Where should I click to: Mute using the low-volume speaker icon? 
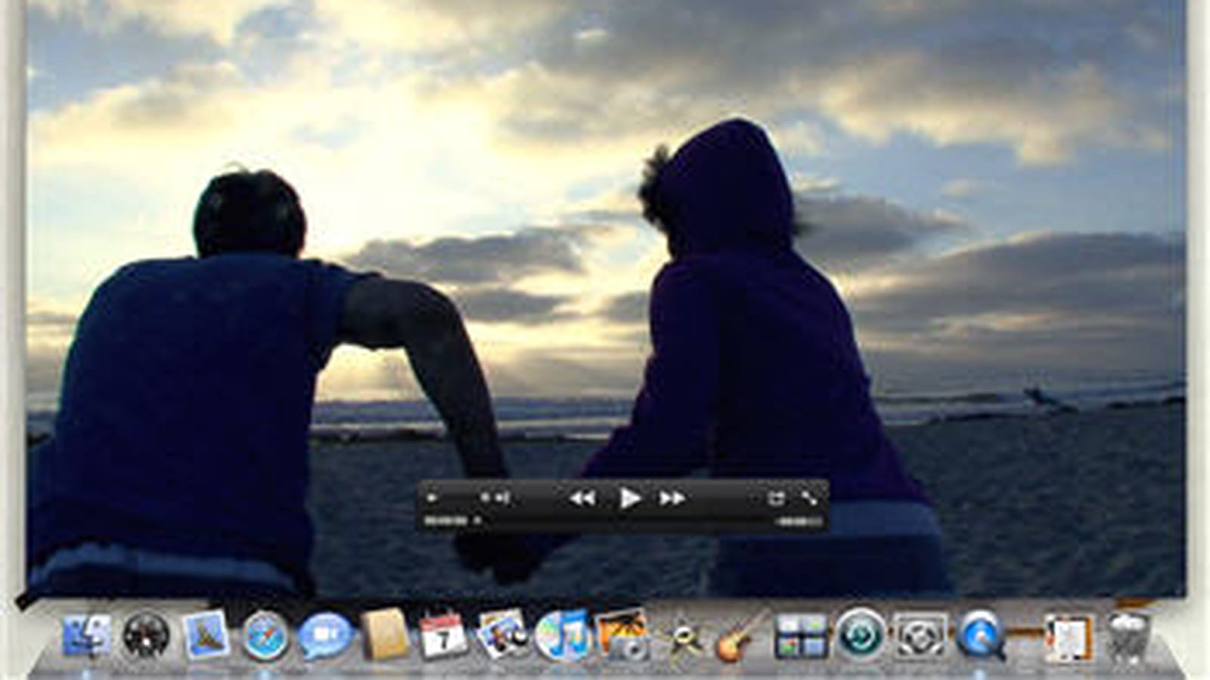click(x=433, y=498)
